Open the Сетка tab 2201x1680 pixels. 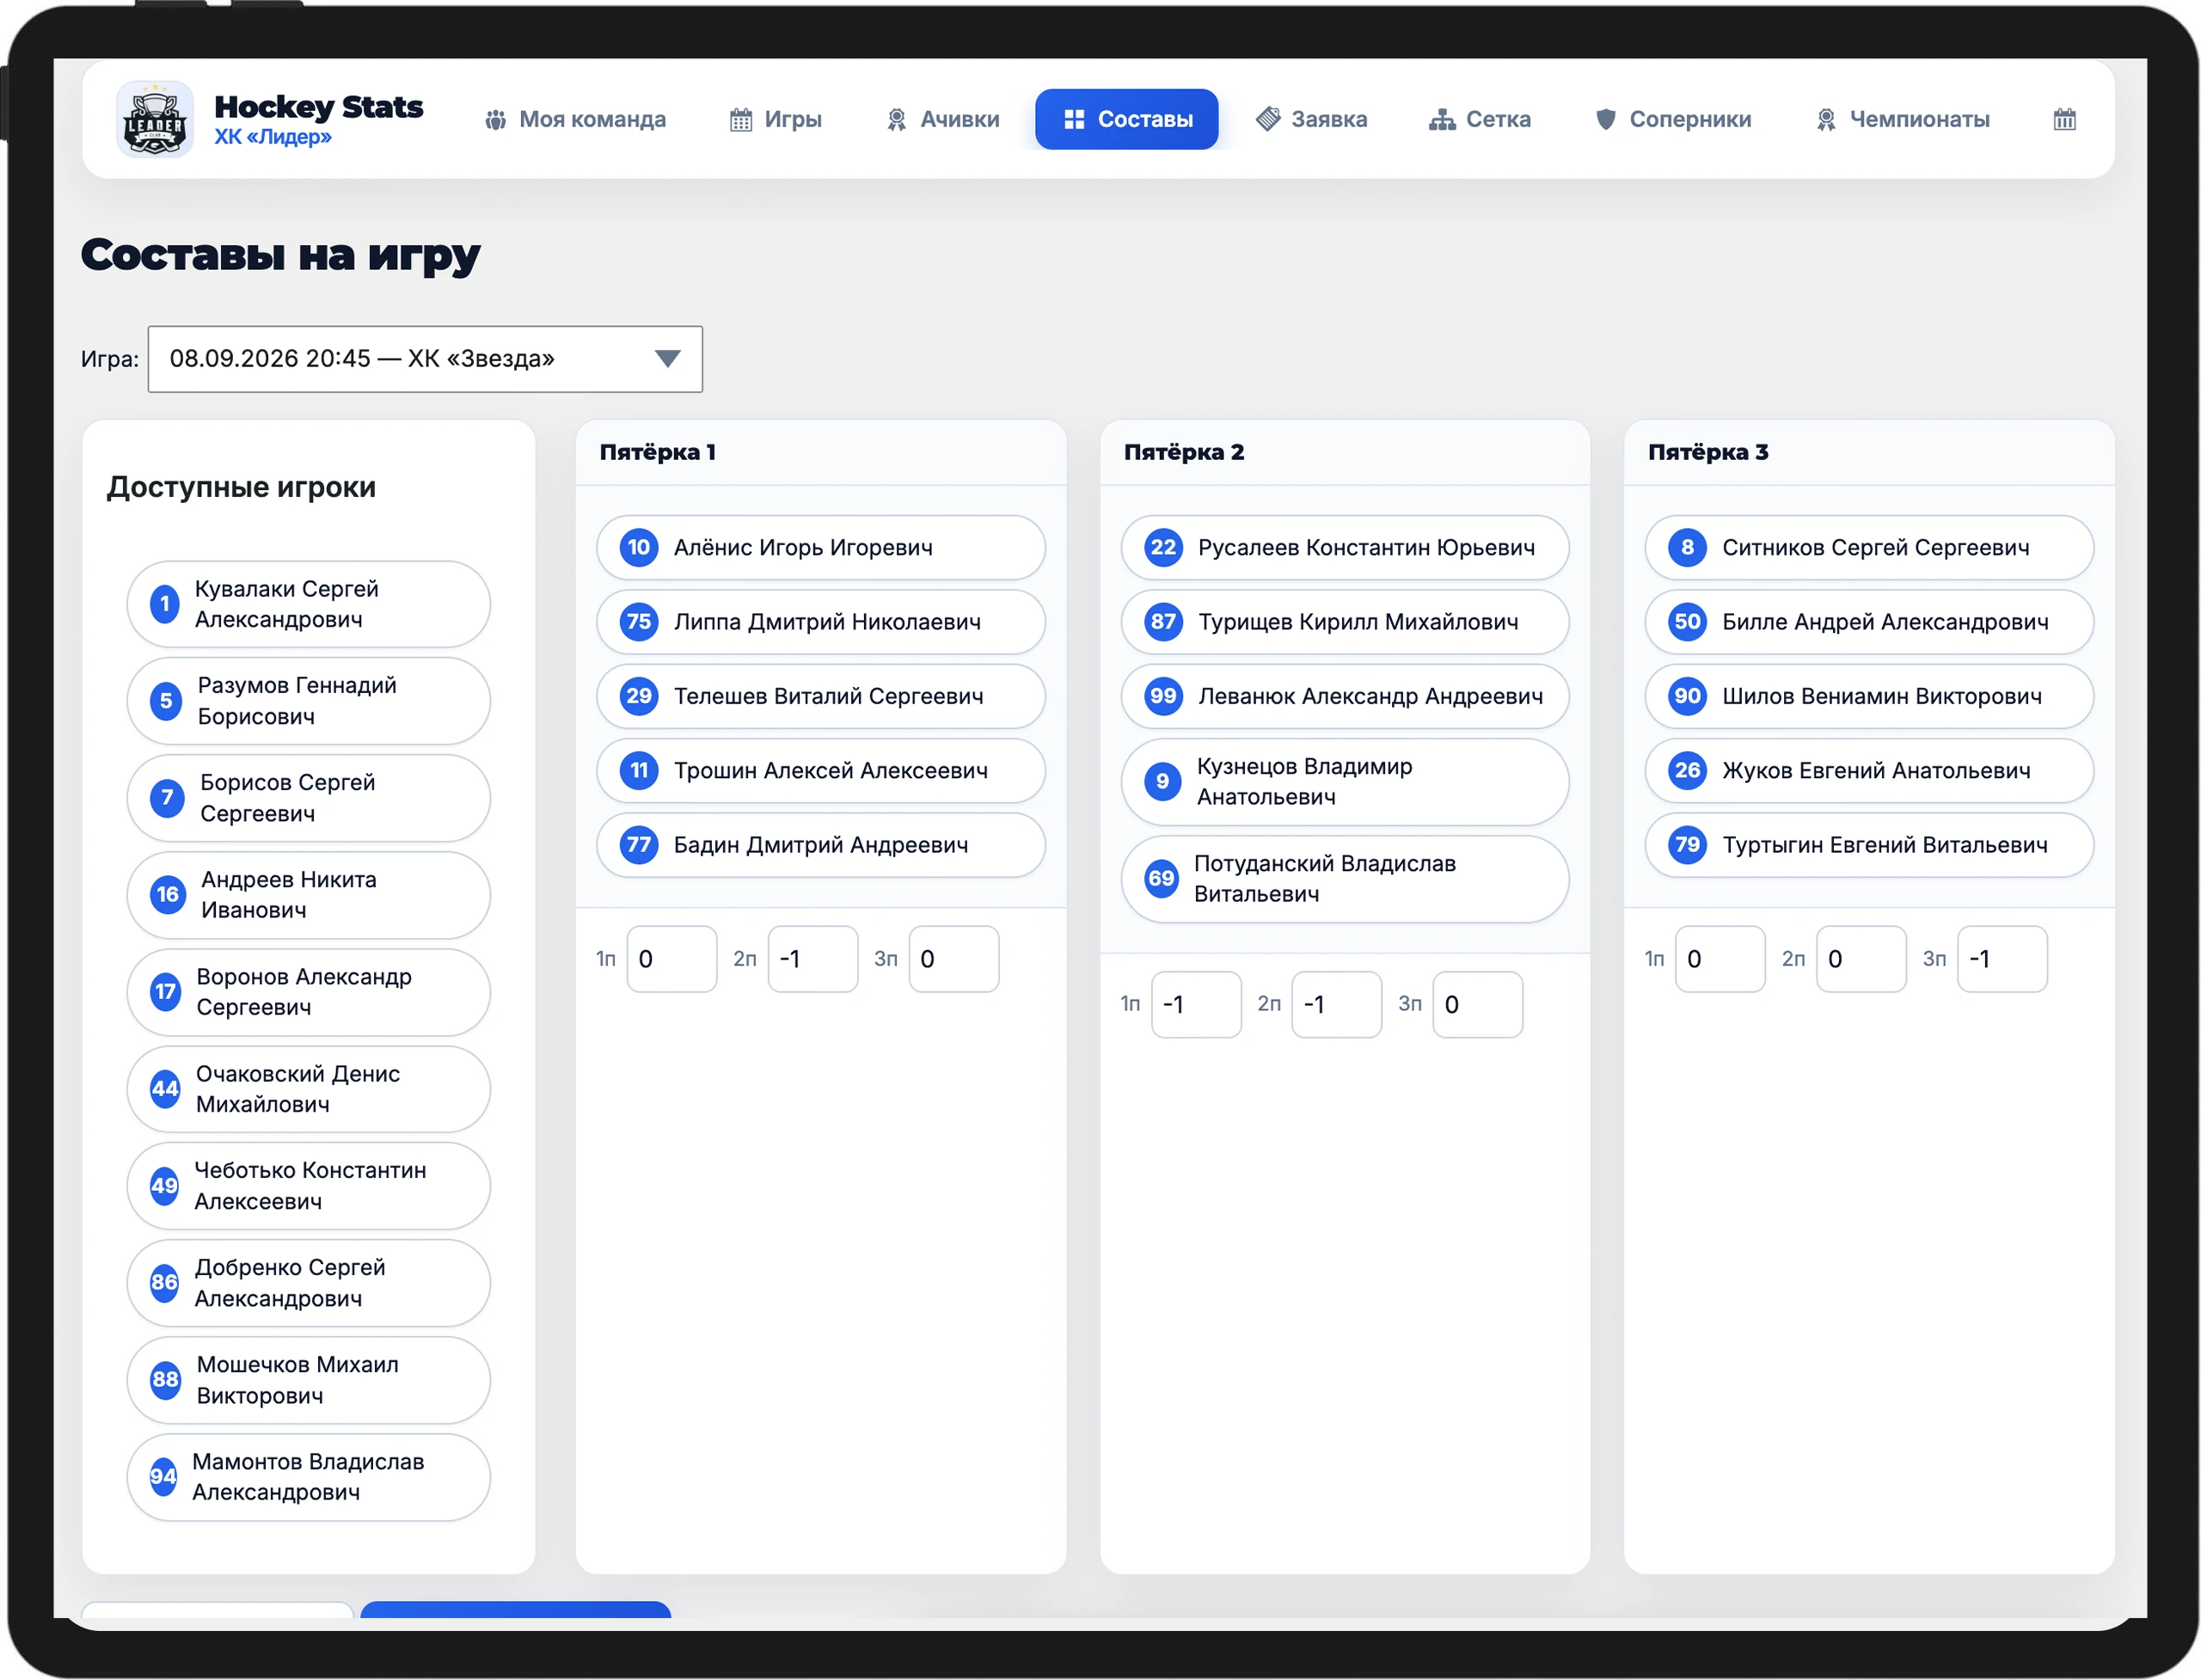[1479, 120]
